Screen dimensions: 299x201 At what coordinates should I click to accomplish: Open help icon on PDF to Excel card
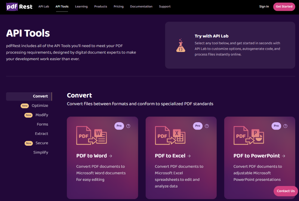207,126
